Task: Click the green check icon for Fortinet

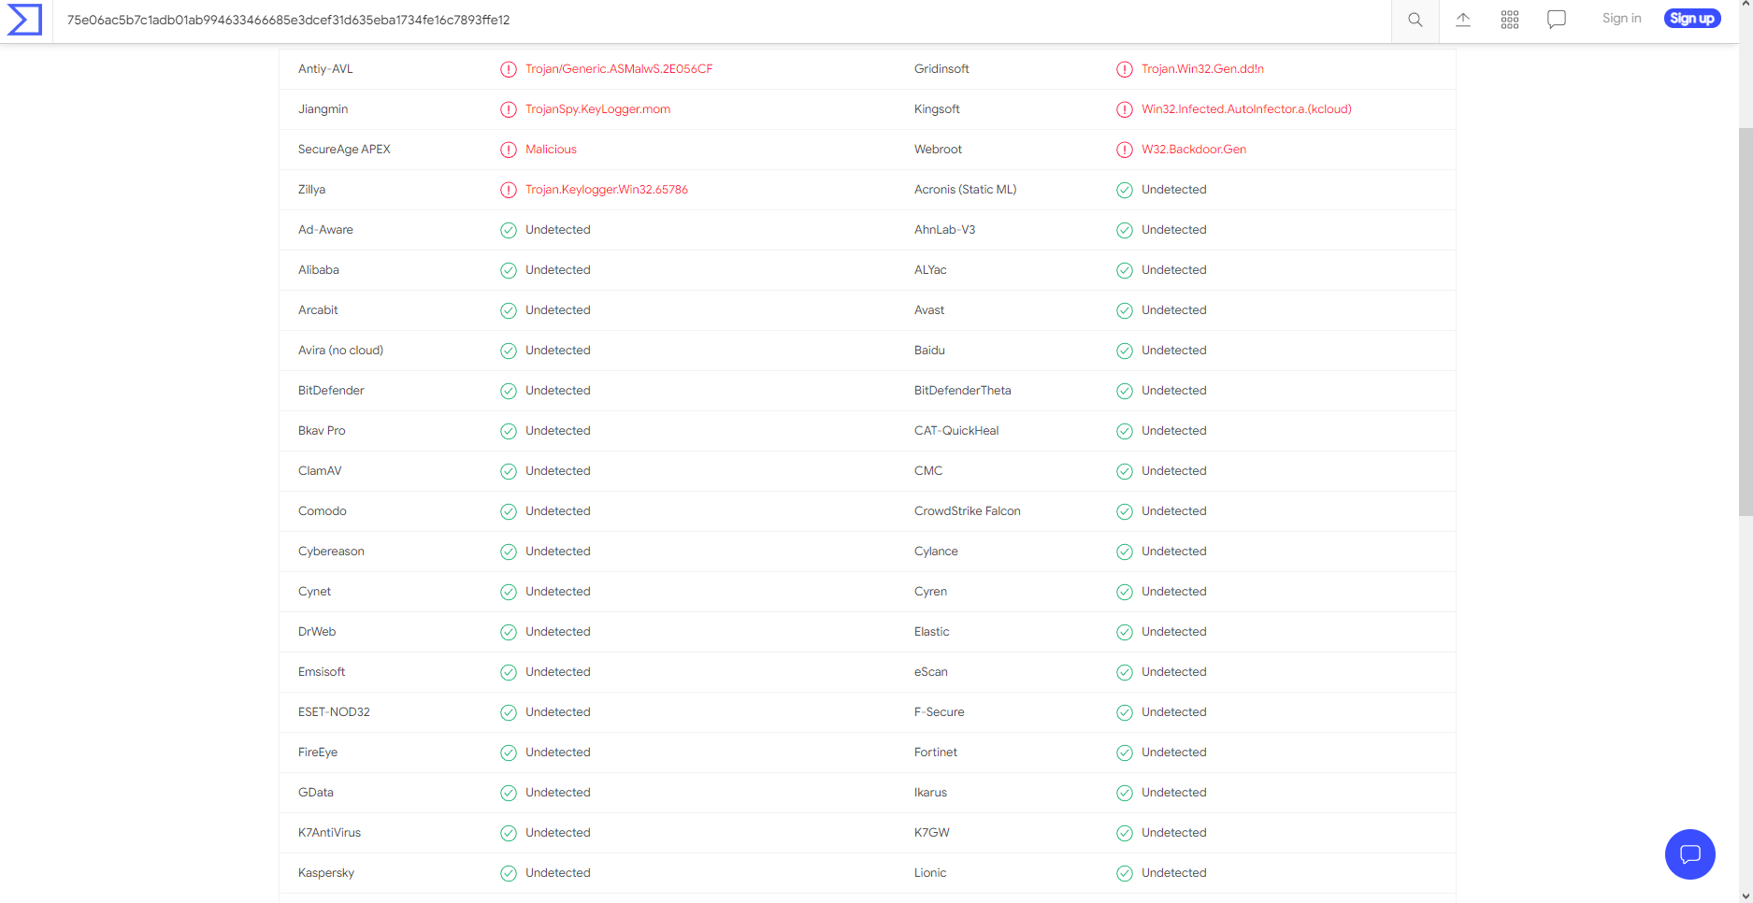Action: pyautogui.click(x=1125, y=752)
